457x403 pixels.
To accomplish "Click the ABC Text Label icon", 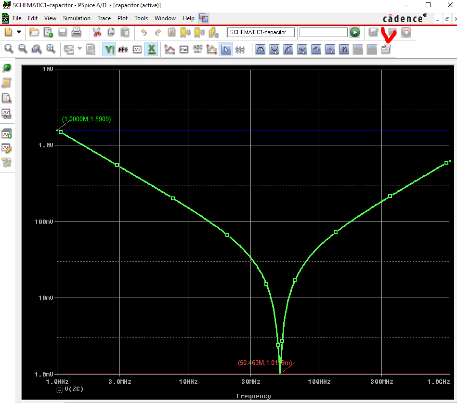I will click(197, 49).
